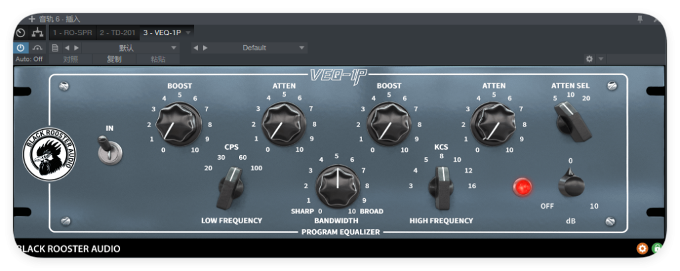Click the red indicator lamp
Screen dimensions: 680x271
click(522, 187)
